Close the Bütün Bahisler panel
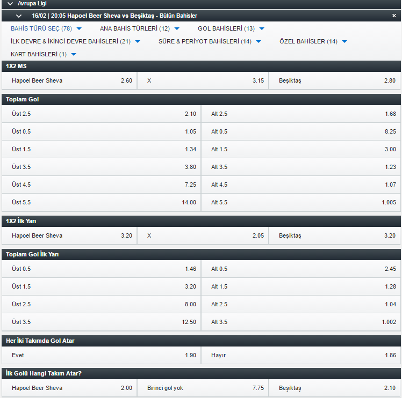This screenshot has height=398, width=402. (x=394, y=16)
